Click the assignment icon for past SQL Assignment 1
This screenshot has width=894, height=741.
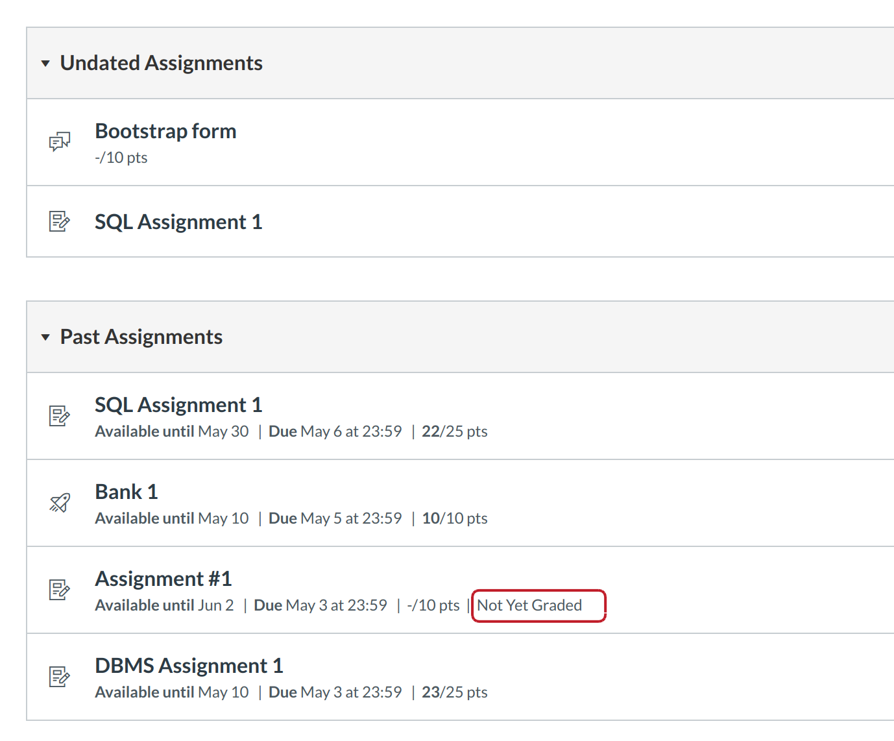[x=60, y=415]
